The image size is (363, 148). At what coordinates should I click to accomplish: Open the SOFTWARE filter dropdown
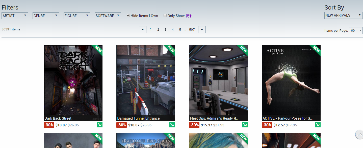108,16
